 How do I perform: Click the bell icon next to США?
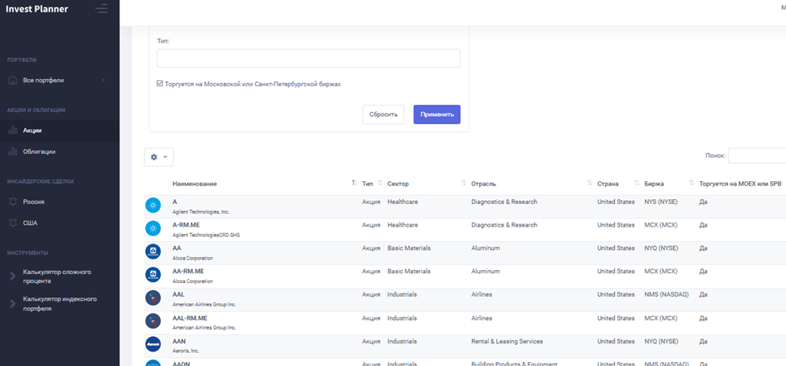(x=13, y=223)
